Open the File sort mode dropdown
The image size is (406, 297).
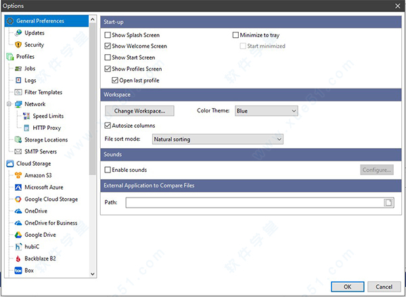click(x=217, y=139)
